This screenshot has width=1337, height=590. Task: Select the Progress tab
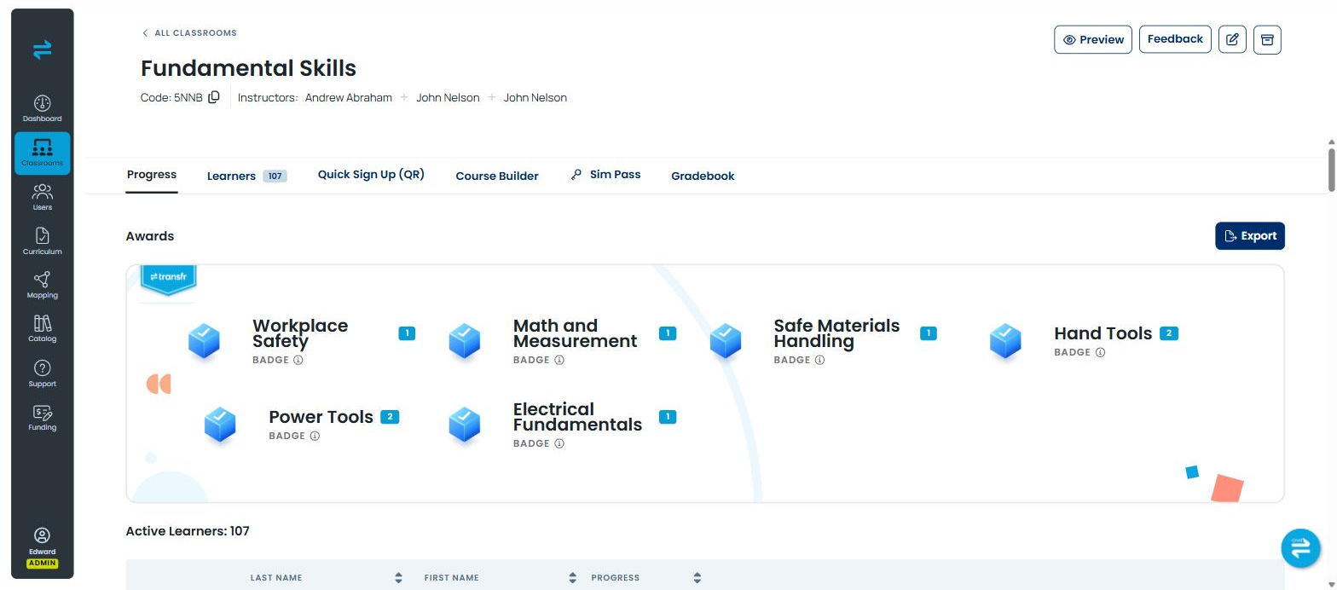152,175
